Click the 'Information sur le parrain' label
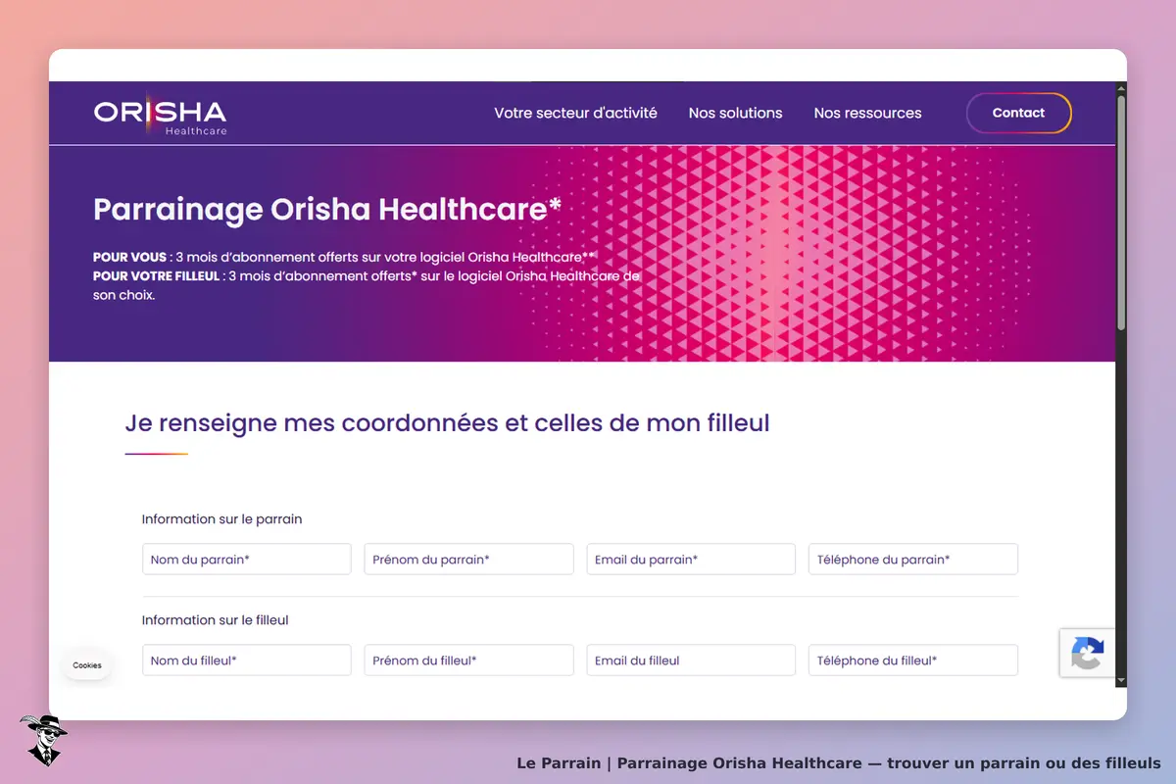Screen dimensions: 1176x784 221,519
